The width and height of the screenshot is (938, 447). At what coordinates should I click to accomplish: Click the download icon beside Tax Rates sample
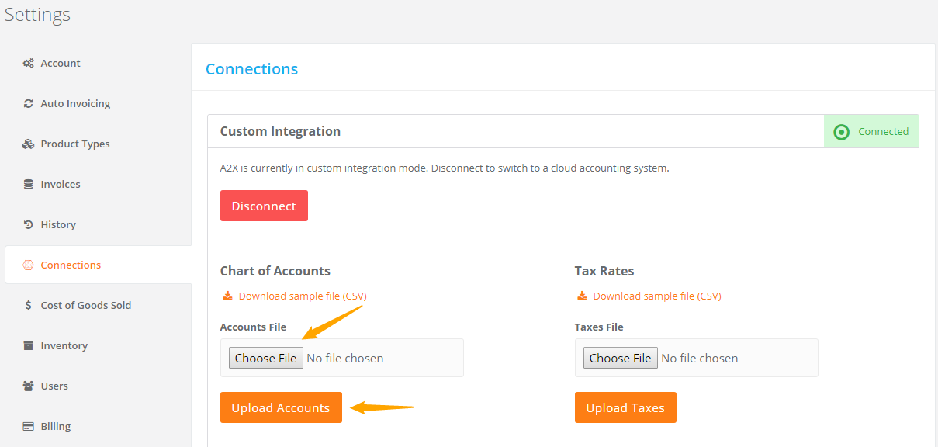point(582,296)
